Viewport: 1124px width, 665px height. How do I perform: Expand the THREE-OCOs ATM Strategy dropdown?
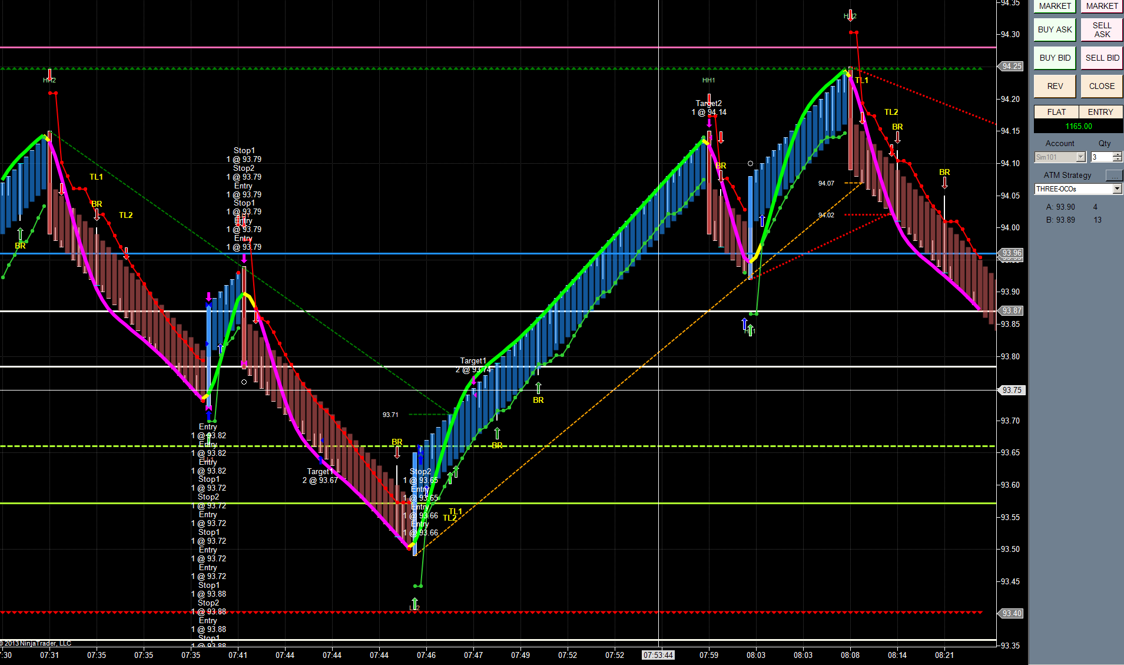click(1117, 189)
